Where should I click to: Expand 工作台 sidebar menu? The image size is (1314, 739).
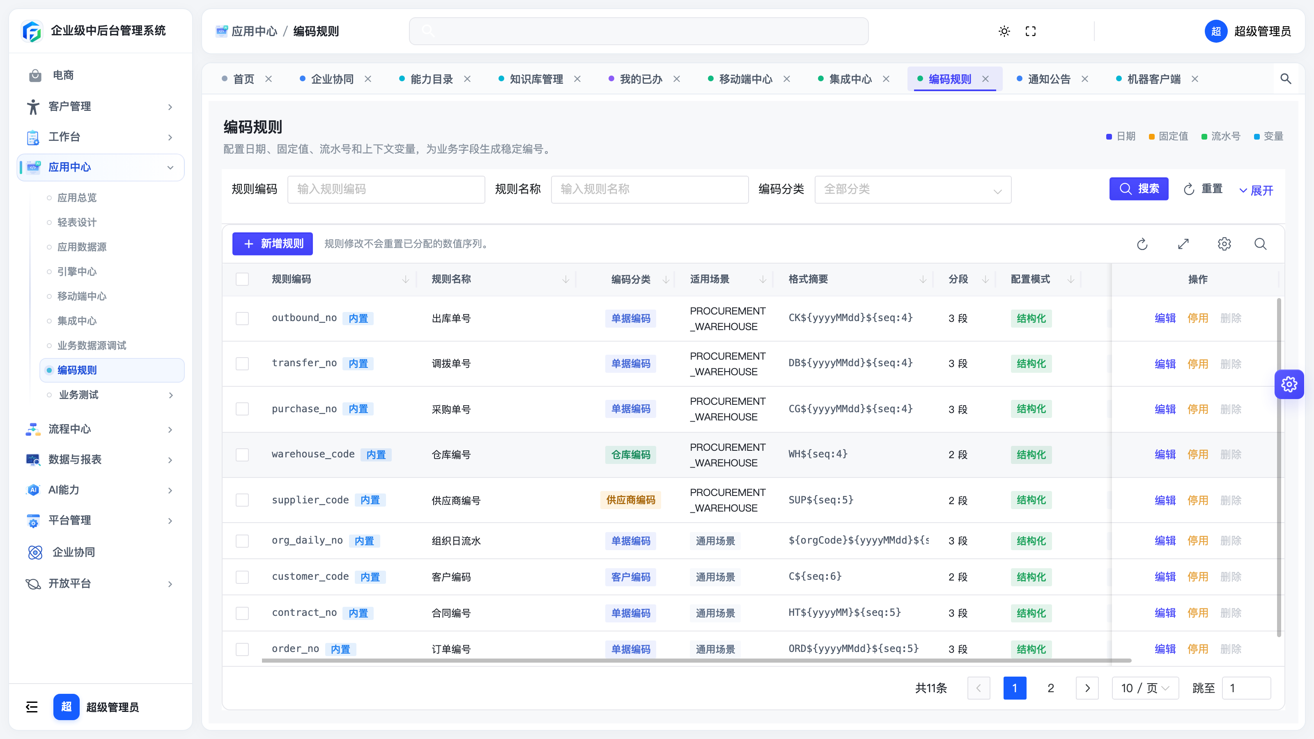point(101,137)
